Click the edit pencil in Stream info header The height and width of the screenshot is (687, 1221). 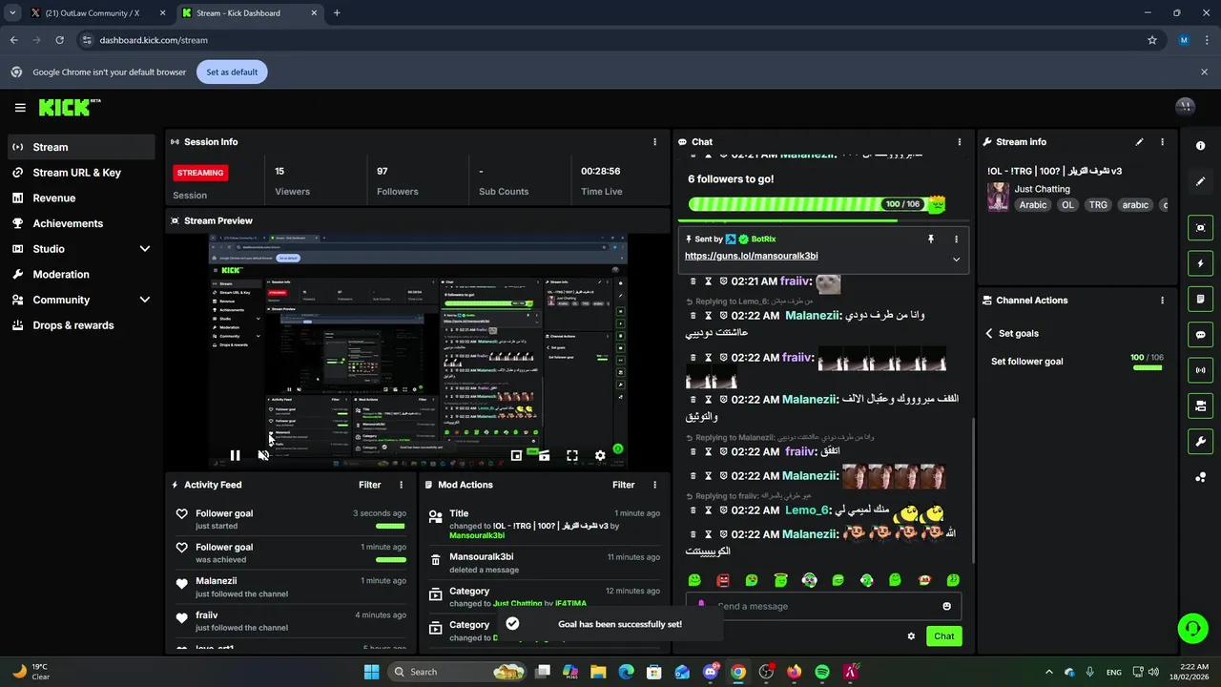(x=1139, y=141)
